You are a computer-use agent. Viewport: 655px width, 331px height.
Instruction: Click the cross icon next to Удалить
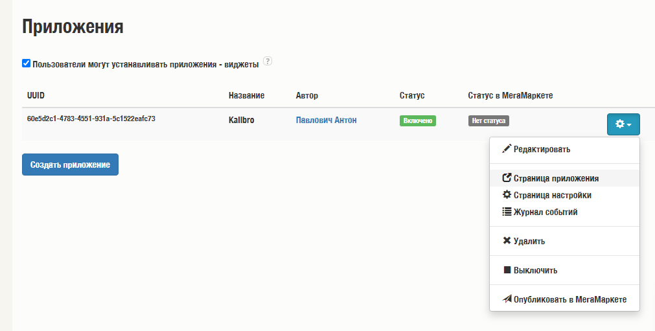(x=507, y=240)
